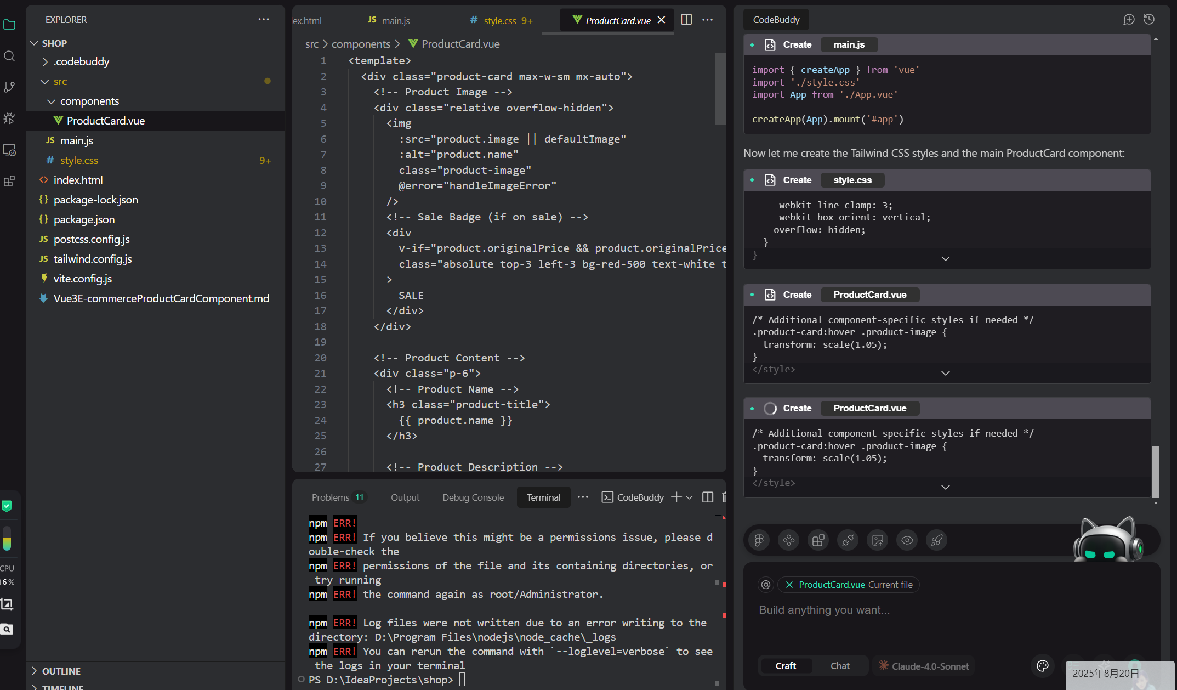
Task: Open the Extensions view icon
Action: [9, 181]
